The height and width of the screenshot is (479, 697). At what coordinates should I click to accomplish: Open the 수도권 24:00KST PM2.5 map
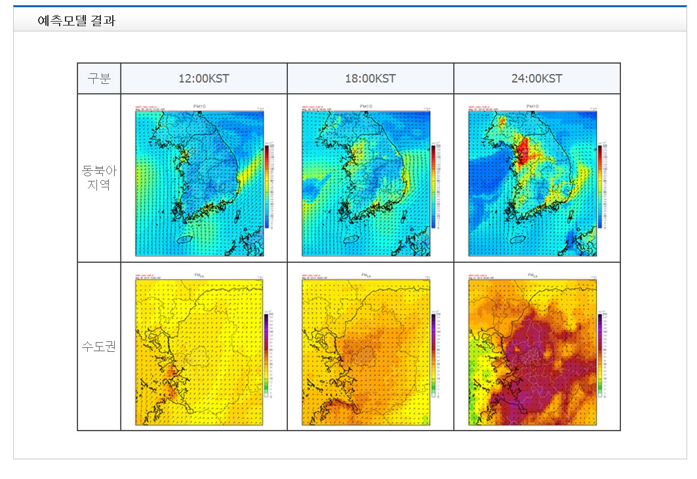point(532,352)
